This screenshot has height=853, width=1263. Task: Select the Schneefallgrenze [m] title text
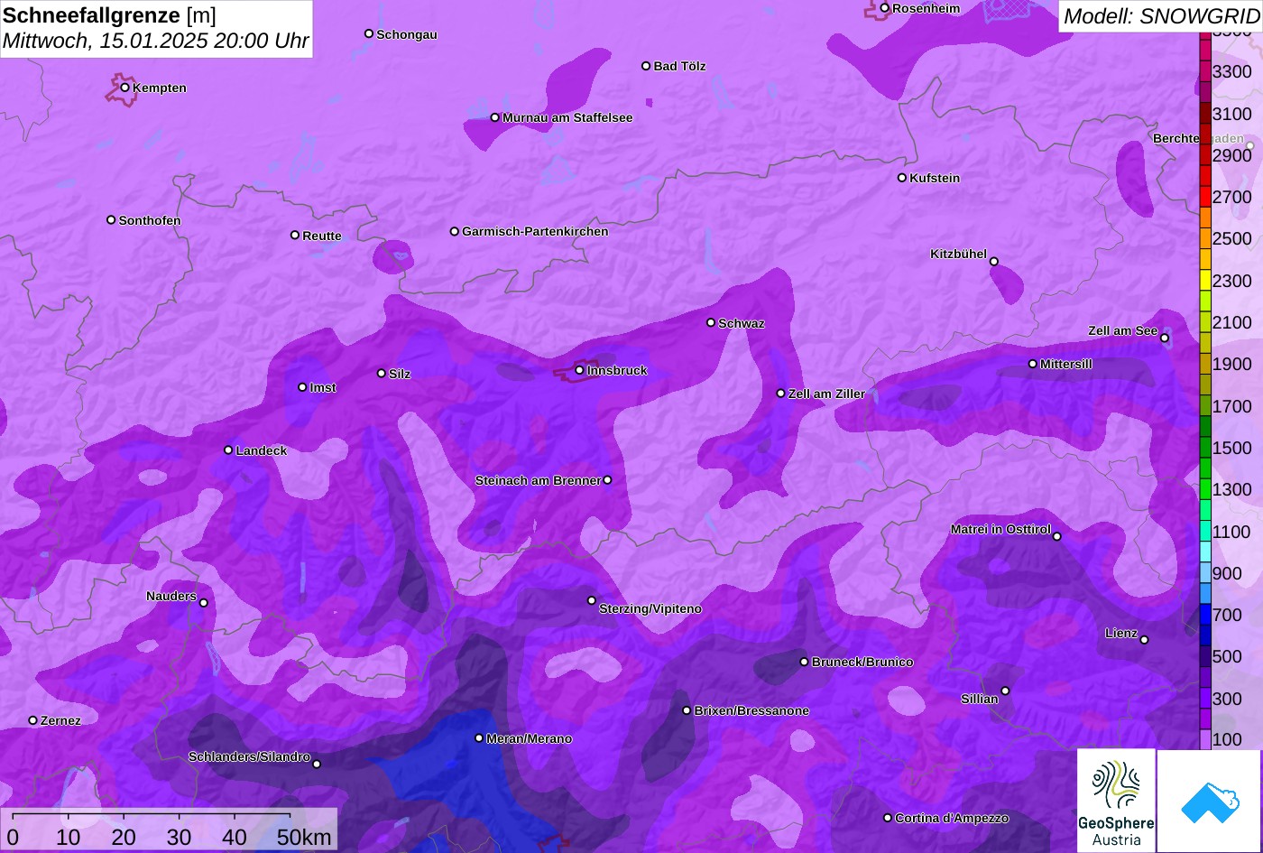click(110, 14)
